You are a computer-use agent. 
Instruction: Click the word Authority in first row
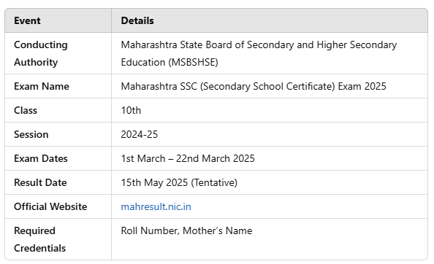[36, 63]
